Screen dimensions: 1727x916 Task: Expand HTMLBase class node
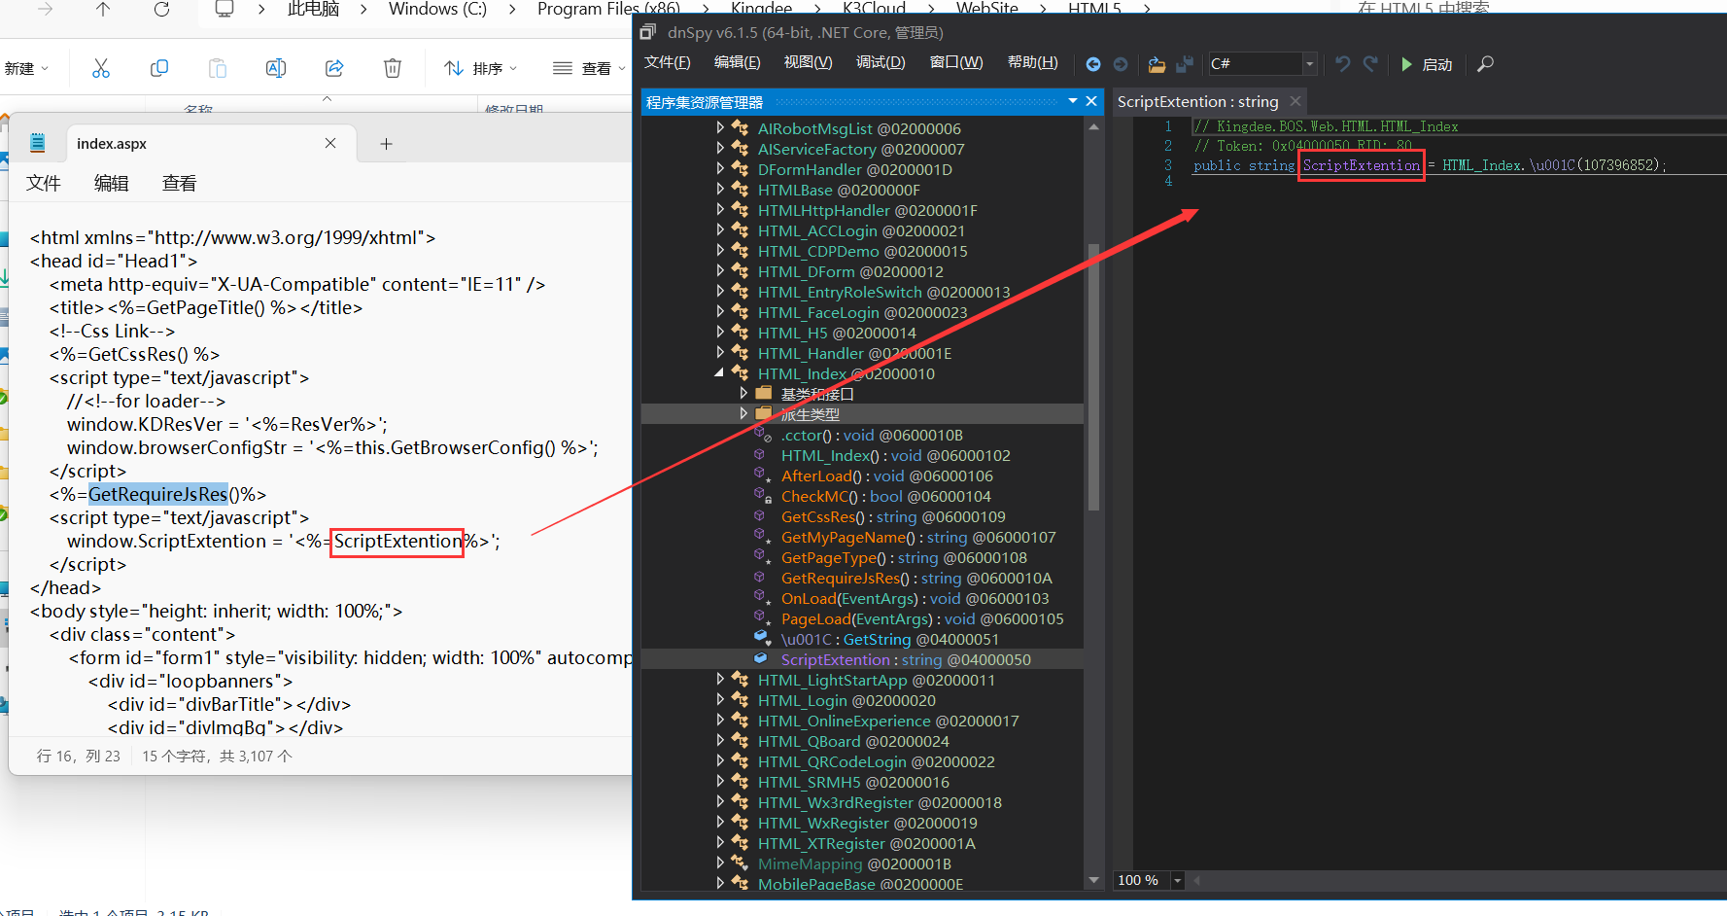(720, 189)
